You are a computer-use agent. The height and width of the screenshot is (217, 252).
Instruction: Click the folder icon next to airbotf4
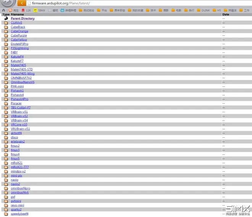pyautogui.click(x=6, y=133)
